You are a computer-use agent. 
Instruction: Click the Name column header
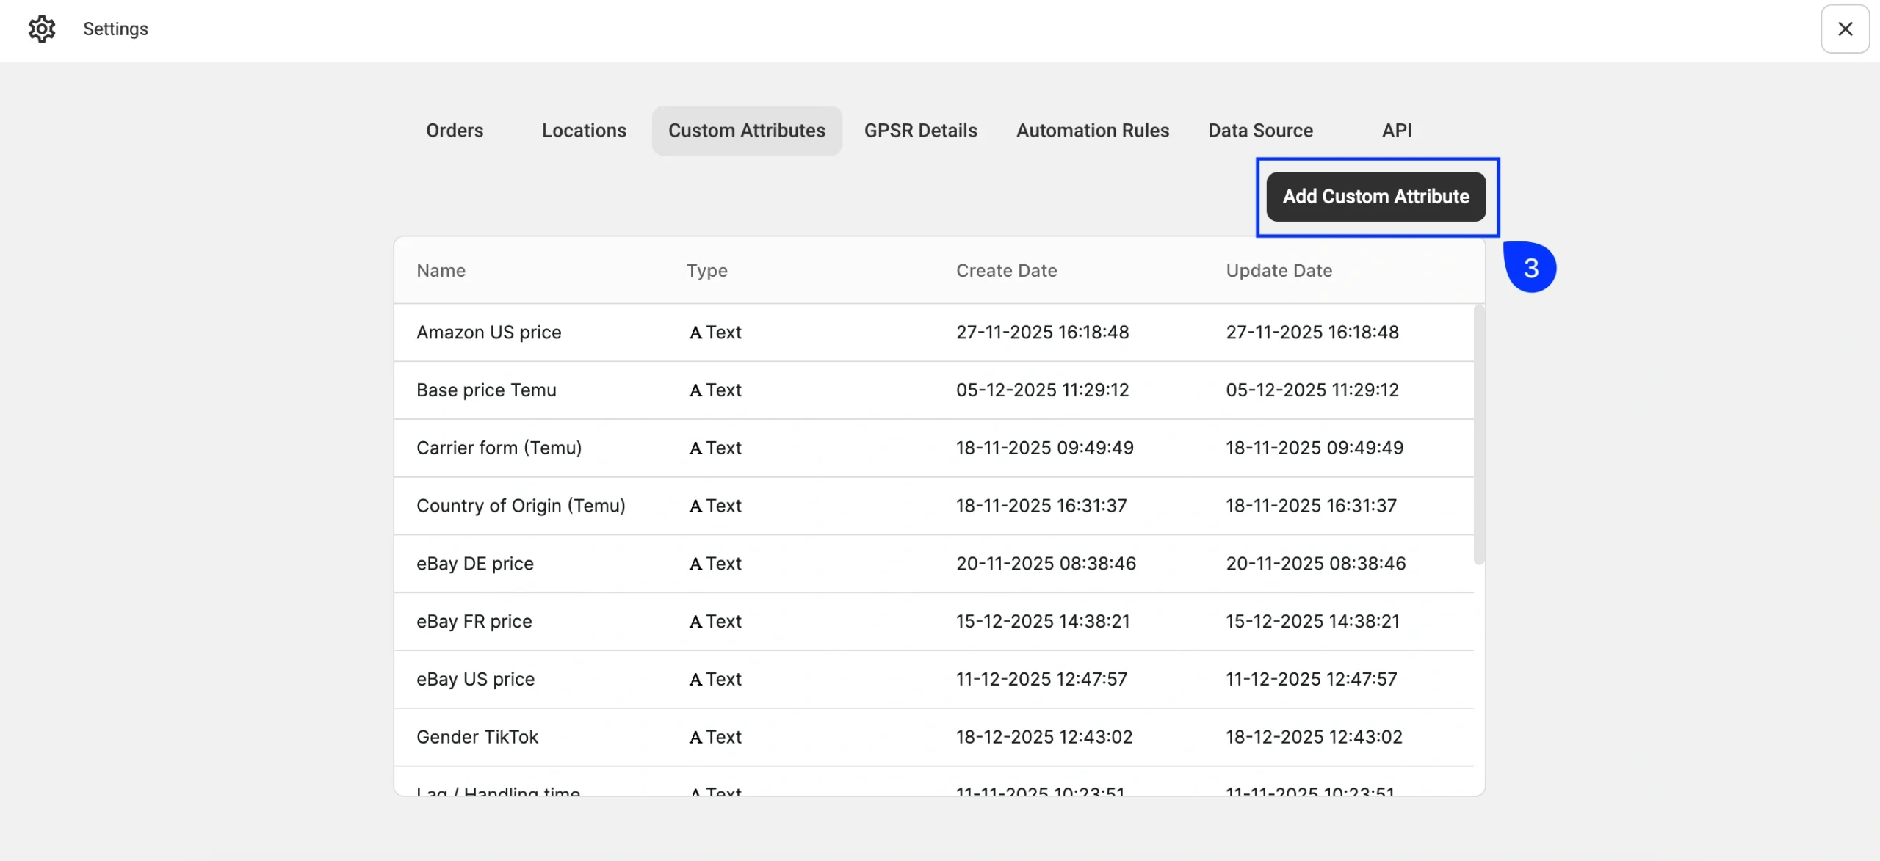441,271
